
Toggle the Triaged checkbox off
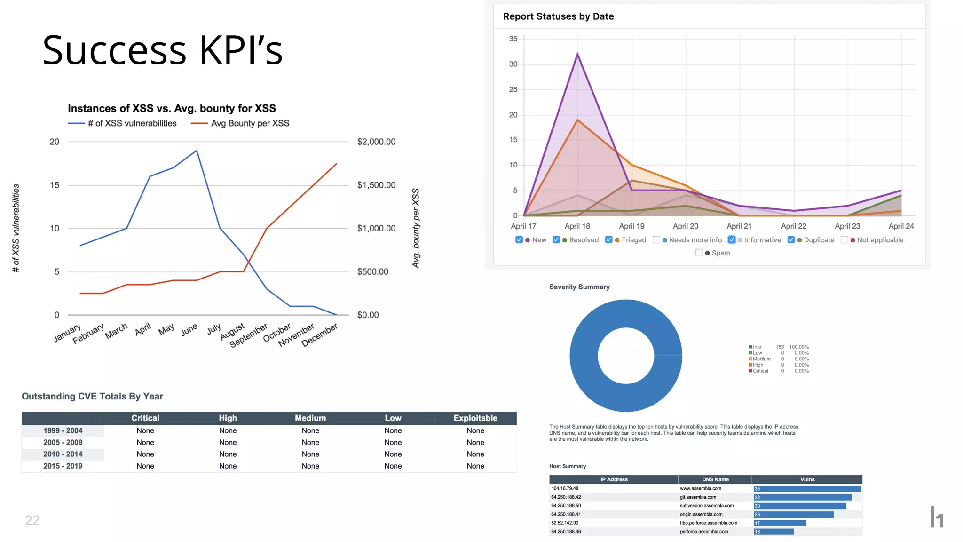coord(609,240)
